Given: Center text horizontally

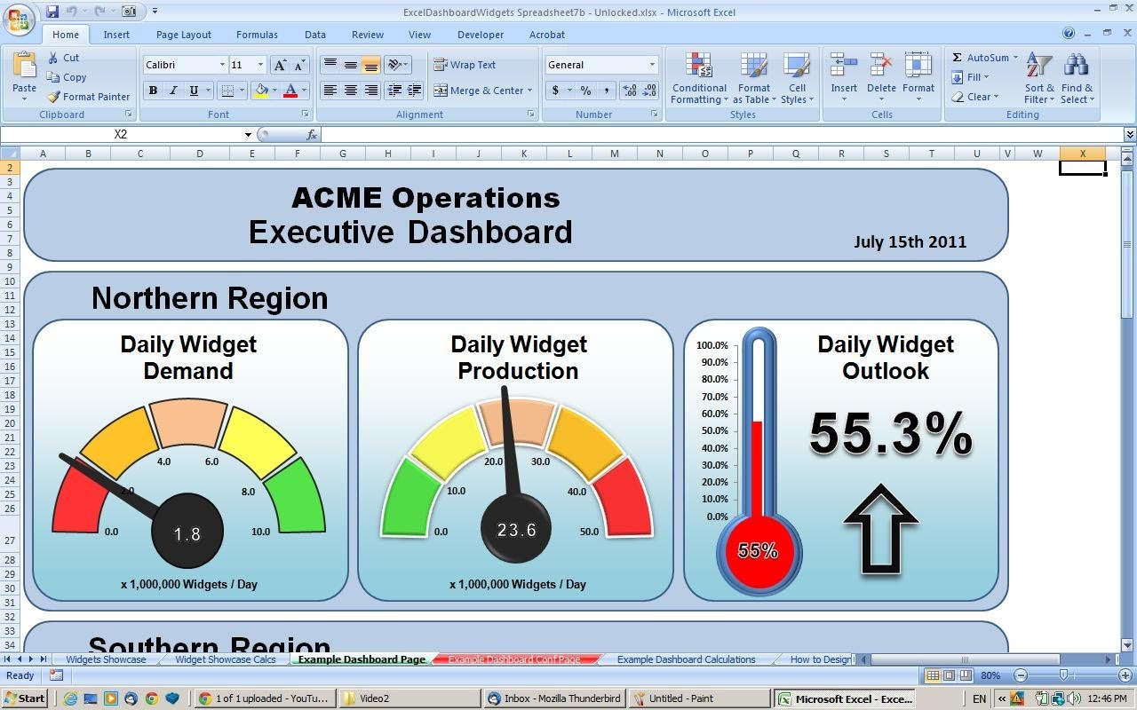Looking at the screenshot, I should click(x=351, y=91).
